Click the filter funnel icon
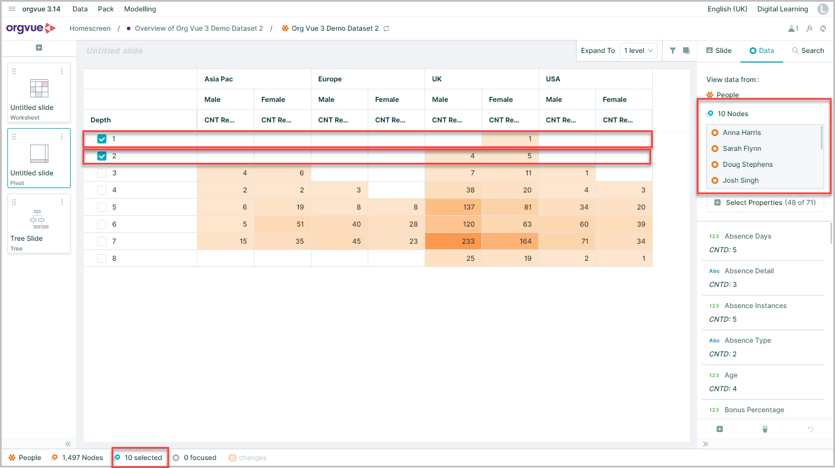The height and width of the screenshot is (468, 835). click(x=673, y=51)
